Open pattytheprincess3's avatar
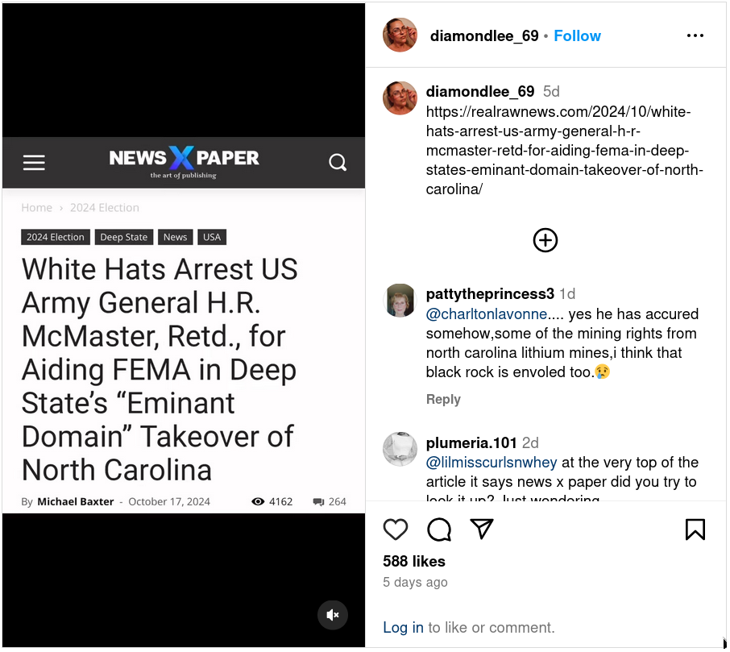 click(400, 301)
